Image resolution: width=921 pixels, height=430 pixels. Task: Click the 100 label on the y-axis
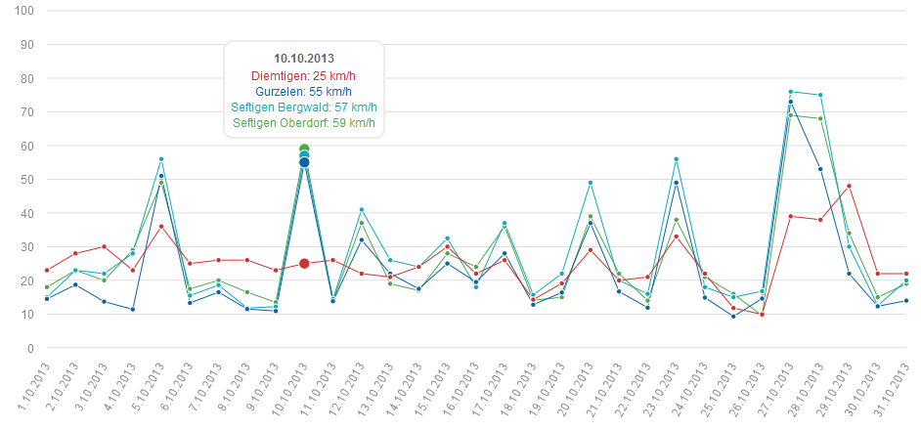tap(22, 11)
